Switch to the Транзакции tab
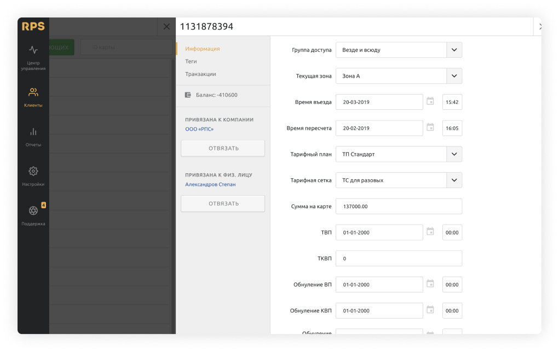 [x=200, y=74]
